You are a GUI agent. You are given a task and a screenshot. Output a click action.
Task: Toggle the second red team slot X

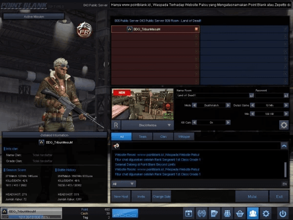196,36
